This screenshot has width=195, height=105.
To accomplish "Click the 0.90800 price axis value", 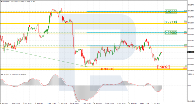I will click(191, 70).
